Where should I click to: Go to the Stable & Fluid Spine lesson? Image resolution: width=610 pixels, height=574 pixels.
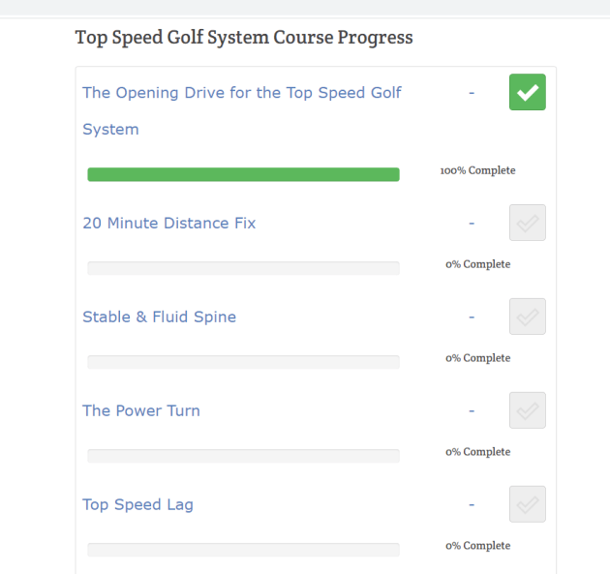point(159,317)
